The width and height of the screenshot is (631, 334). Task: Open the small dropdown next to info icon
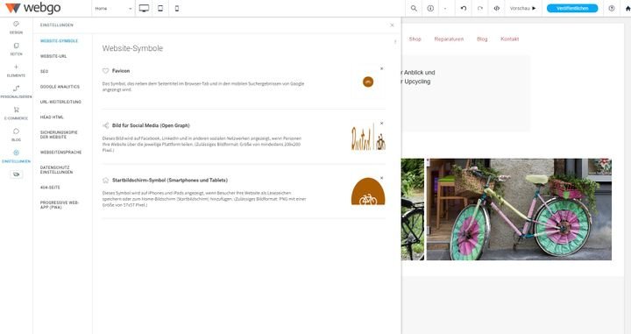tap(445, 9)
